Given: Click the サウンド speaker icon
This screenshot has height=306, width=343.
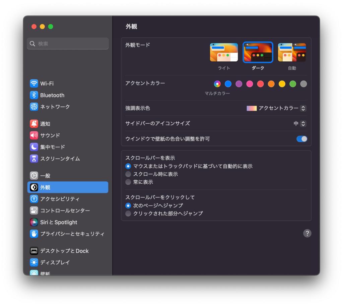Looking at the screenshot, I should tap(34, 135).
